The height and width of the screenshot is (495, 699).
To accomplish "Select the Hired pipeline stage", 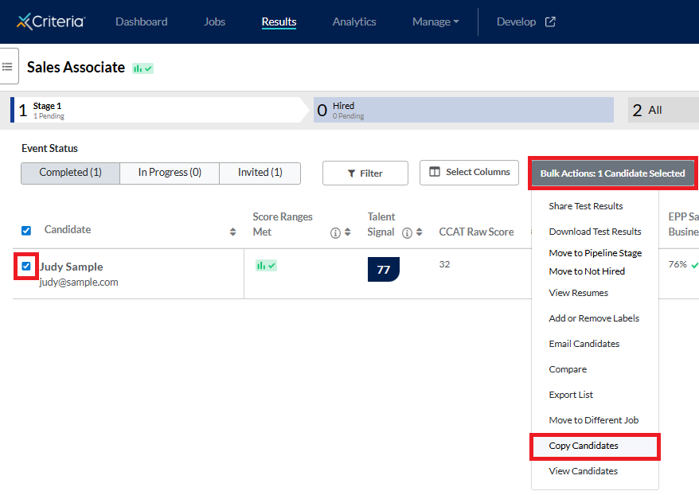I will point(463,110).
